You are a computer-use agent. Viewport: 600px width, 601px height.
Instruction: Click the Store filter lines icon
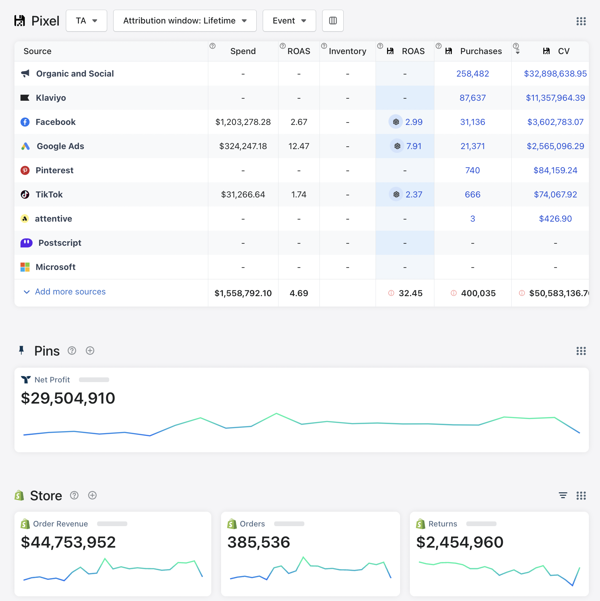563,495
